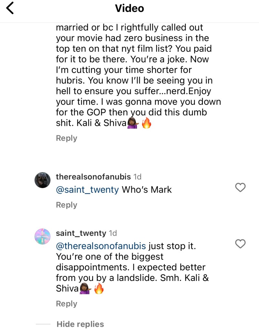Tap the @saint_twenty mention
This screenshot has height=330, width=259.
87,189
